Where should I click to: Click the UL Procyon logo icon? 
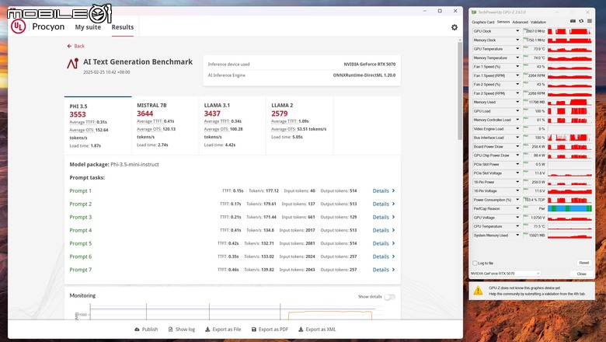pos(18,26)
